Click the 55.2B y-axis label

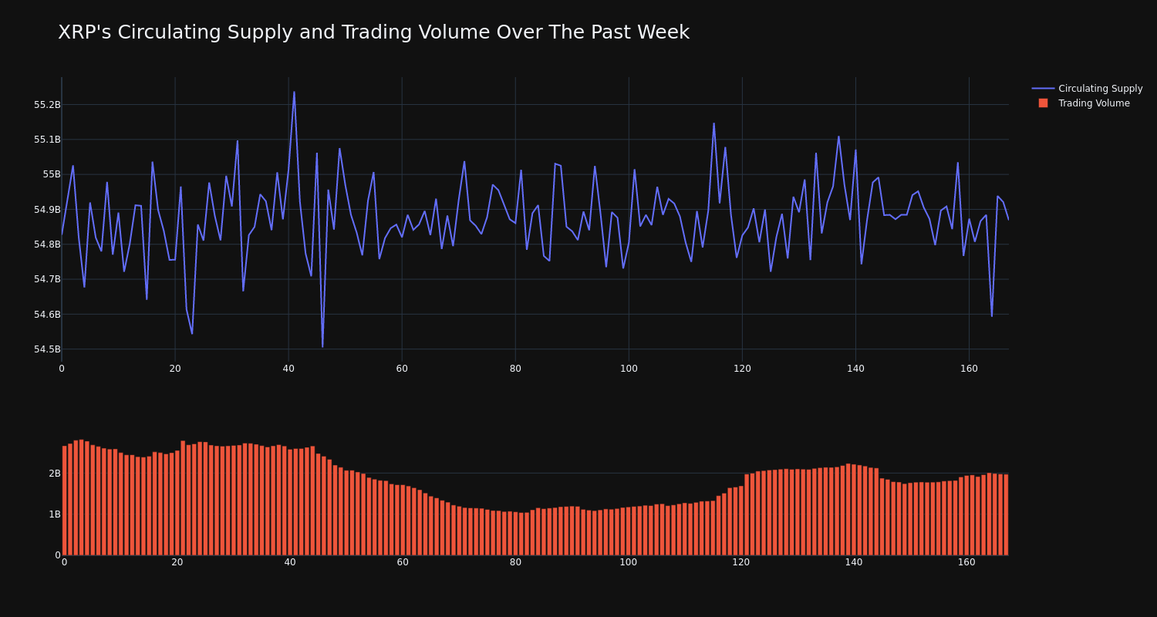pos(47,105)
